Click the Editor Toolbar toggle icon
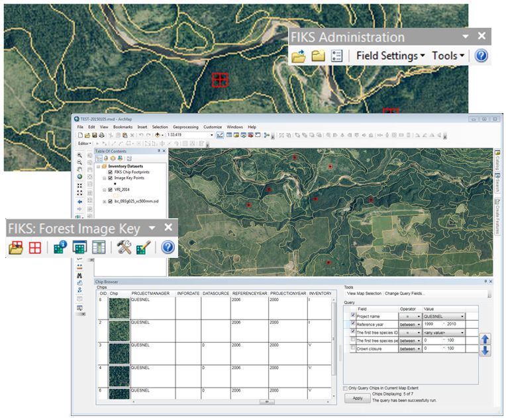506x418 pixels. pyautogui.click(x=220, y=135)
